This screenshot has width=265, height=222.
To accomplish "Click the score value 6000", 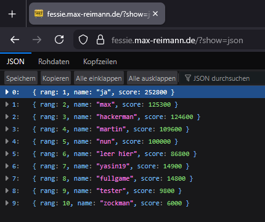I will (x=174, y=203).
